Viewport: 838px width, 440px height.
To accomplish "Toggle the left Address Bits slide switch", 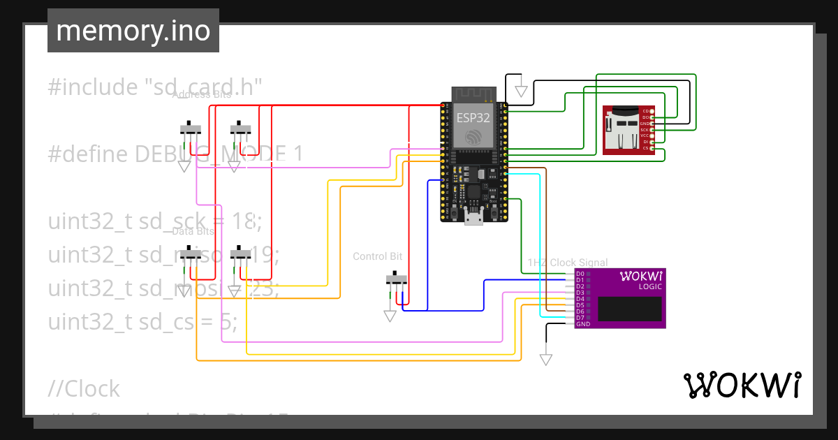I will (190, 129).
